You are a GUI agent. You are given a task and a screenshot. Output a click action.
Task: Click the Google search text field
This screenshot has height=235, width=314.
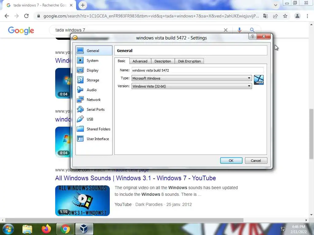pos(138,30)
